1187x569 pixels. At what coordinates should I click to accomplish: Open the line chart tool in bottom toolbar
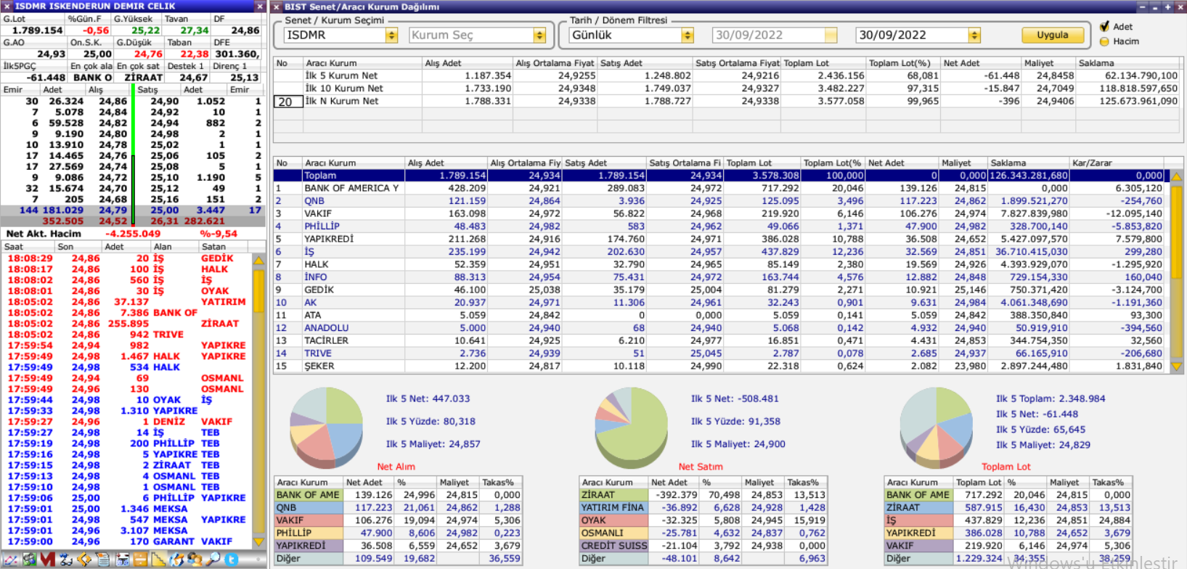(x=10, y=560)
